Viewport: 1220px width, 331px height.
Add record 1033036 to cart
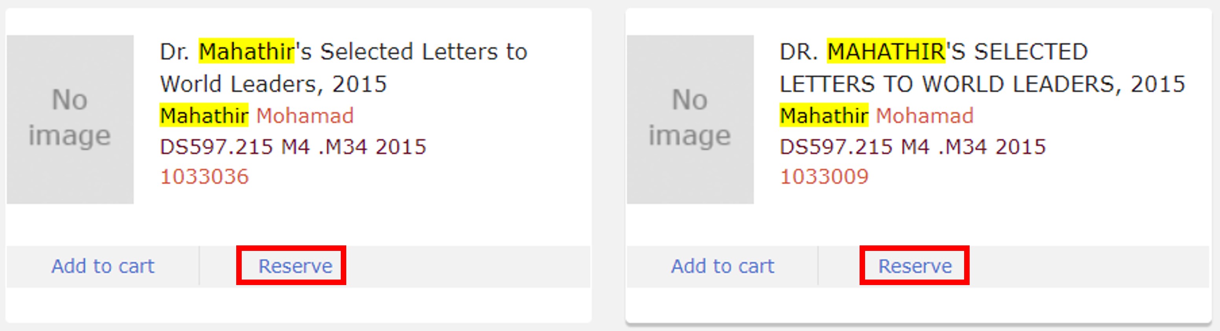(x=103, y=266)
